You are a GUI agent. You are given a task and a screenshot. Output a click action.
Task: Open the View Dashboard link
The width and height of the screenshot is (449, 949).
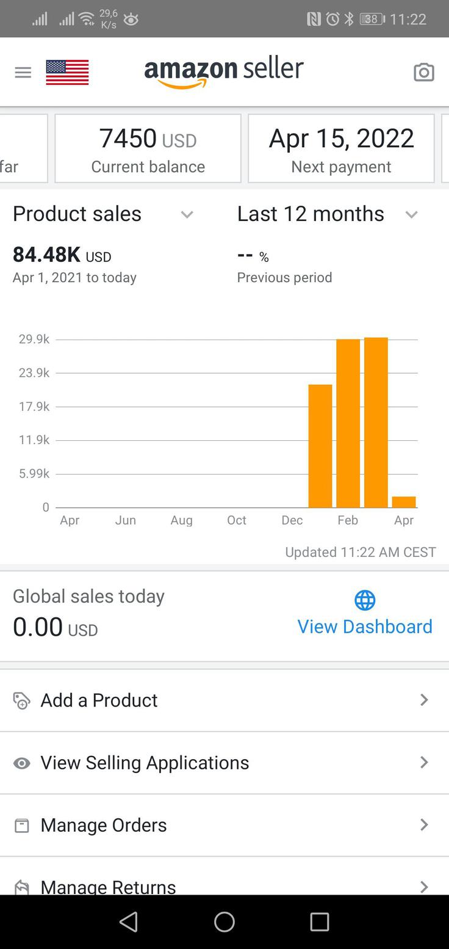coord(365,627)
